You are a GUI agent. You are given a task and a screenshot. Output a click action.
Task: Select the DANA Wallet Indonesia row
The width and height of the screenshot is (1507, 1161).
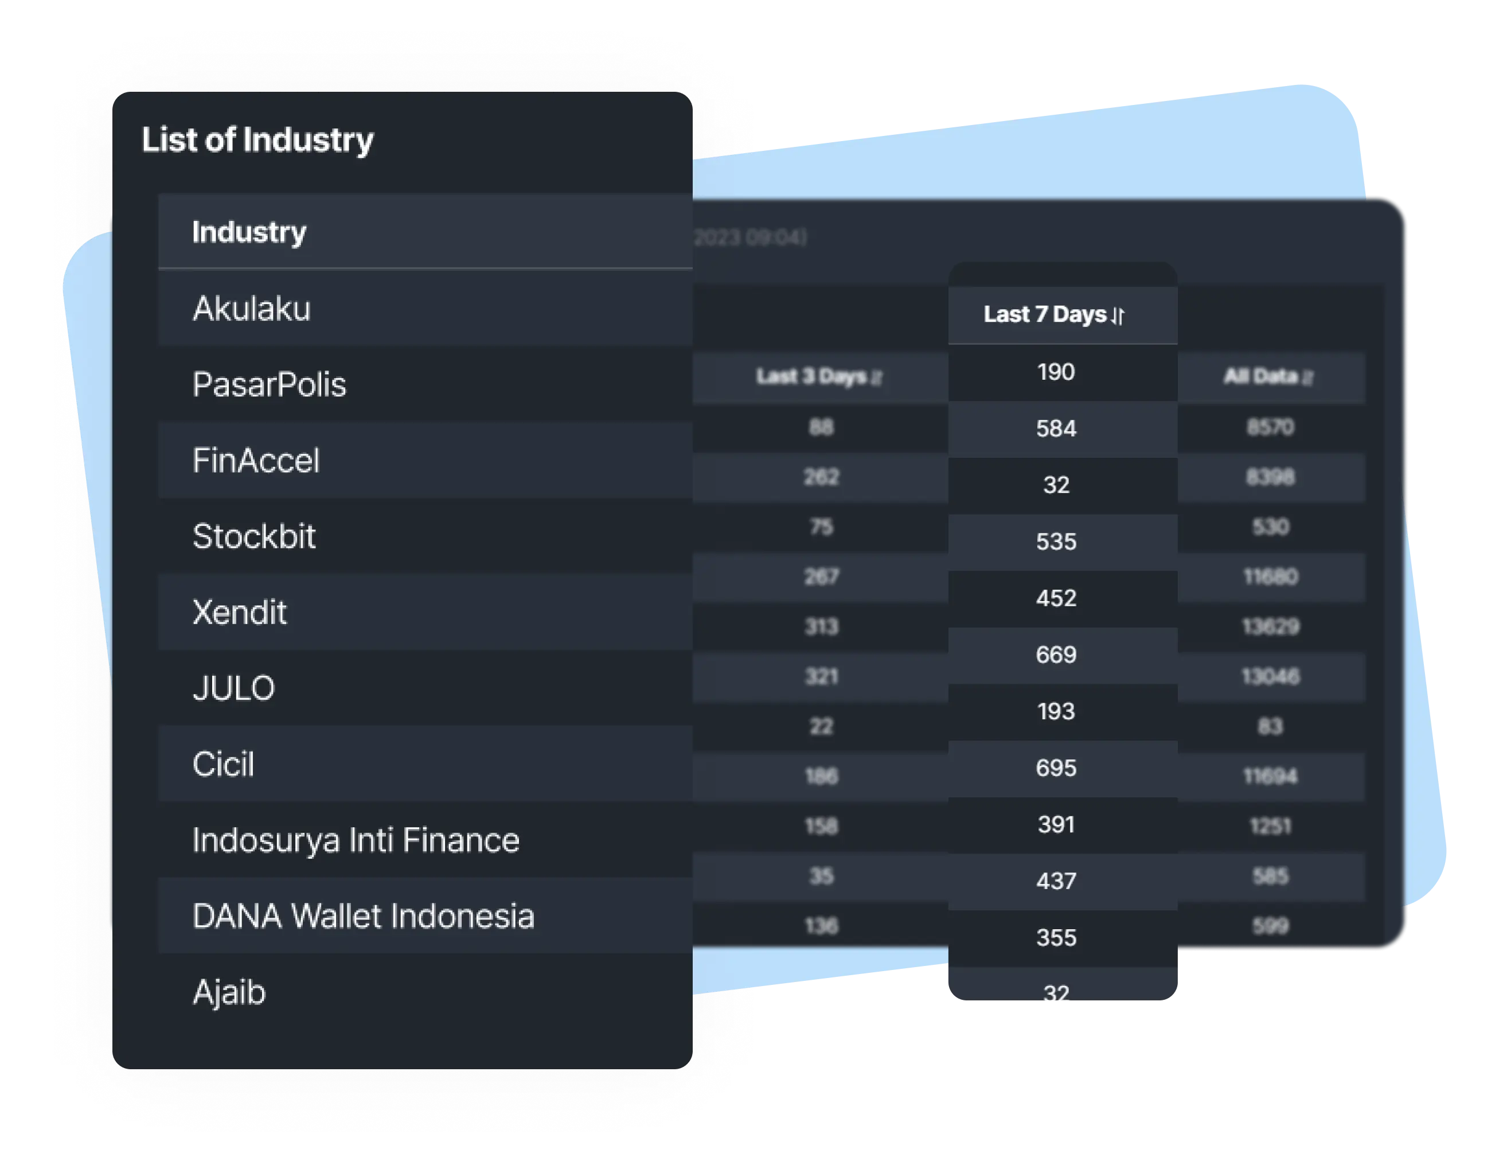coord(425,916)
